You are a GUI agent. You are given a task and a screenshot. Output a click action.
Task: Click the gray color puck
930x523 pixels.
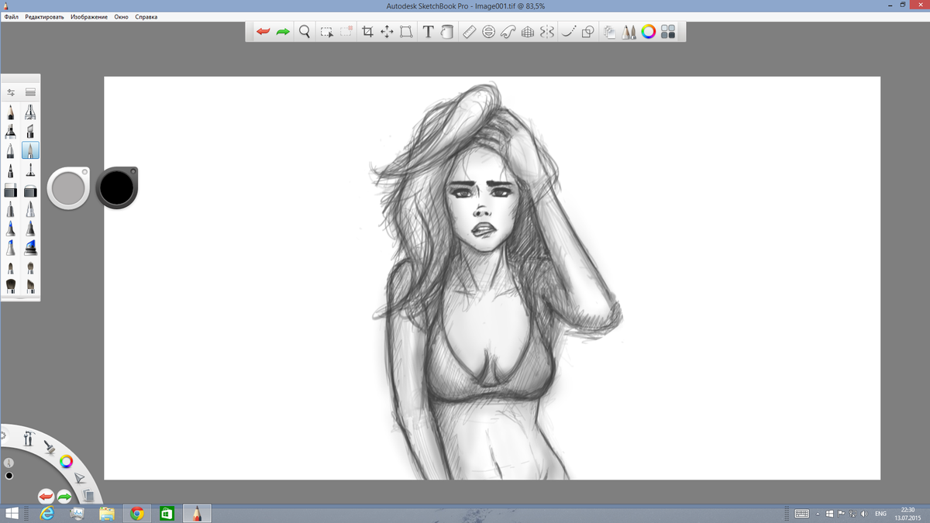click(x=68, y=188)
